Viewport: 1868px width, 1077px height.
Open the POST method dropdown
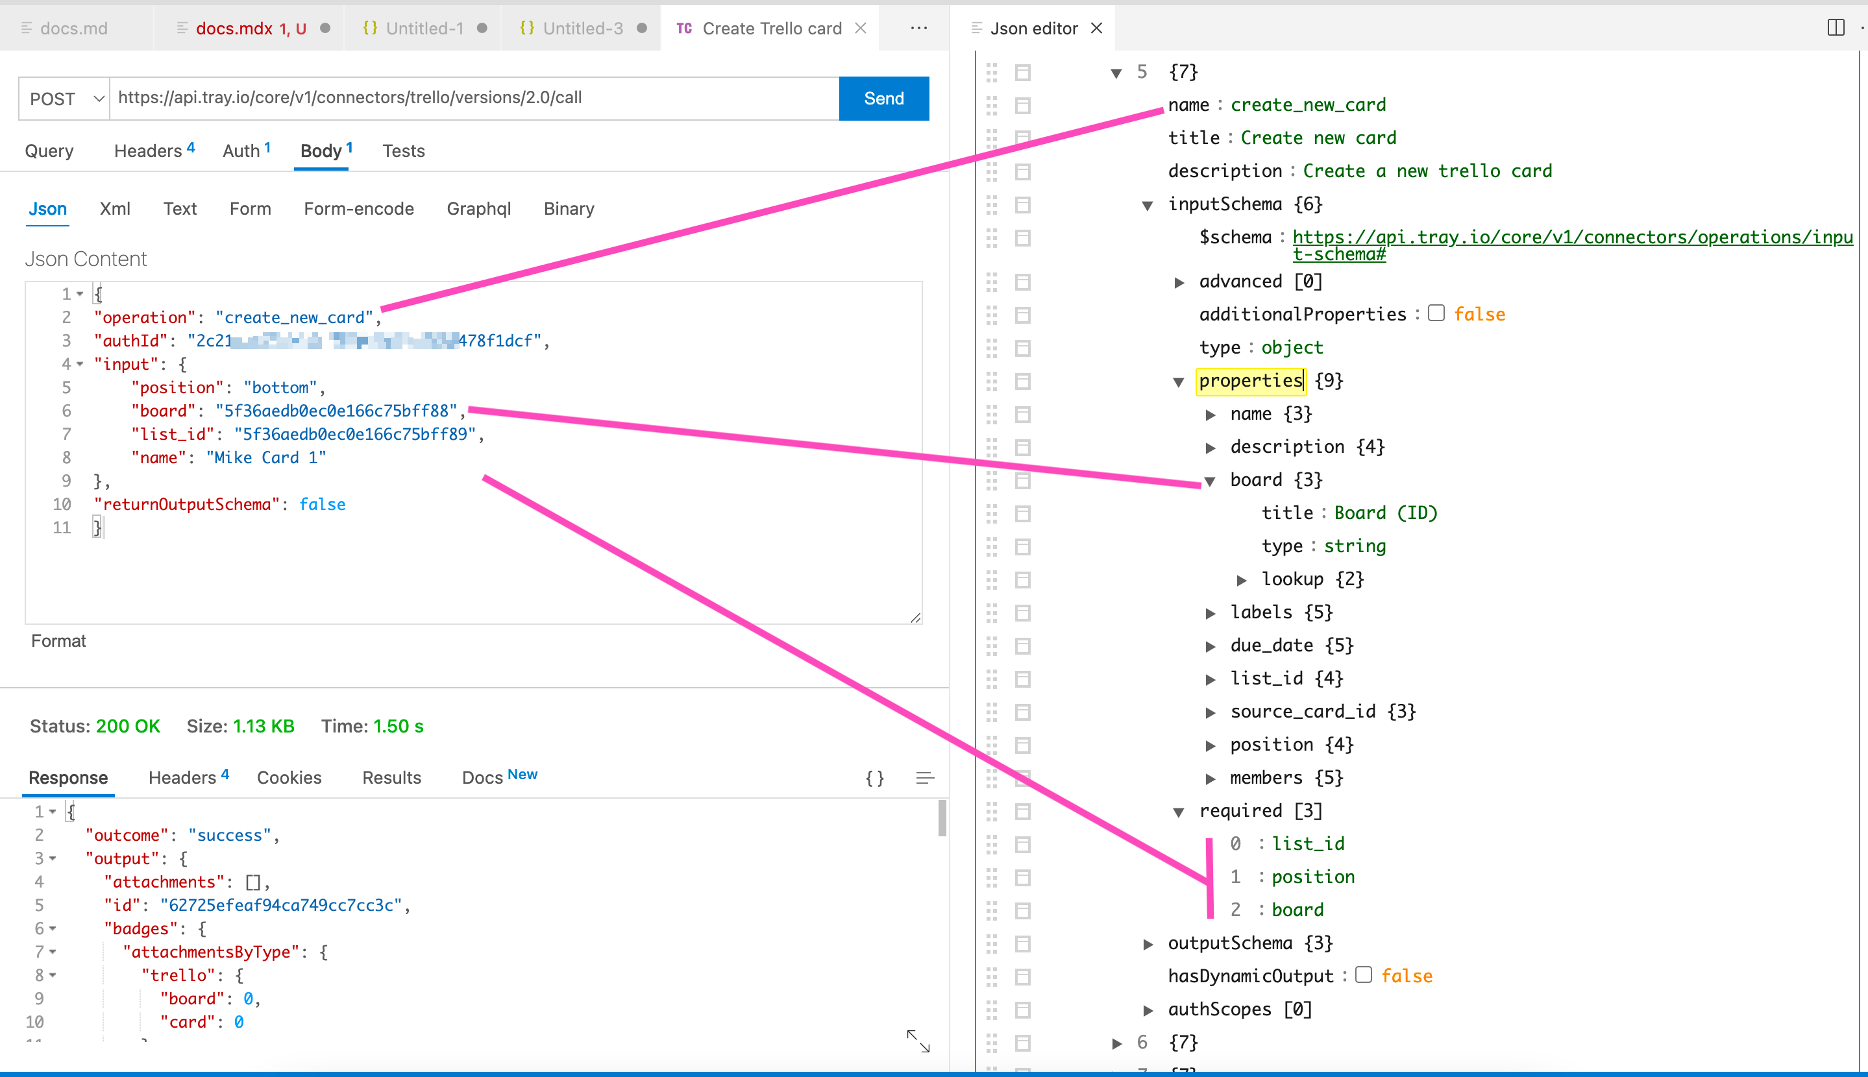click(x=64, y=99)
